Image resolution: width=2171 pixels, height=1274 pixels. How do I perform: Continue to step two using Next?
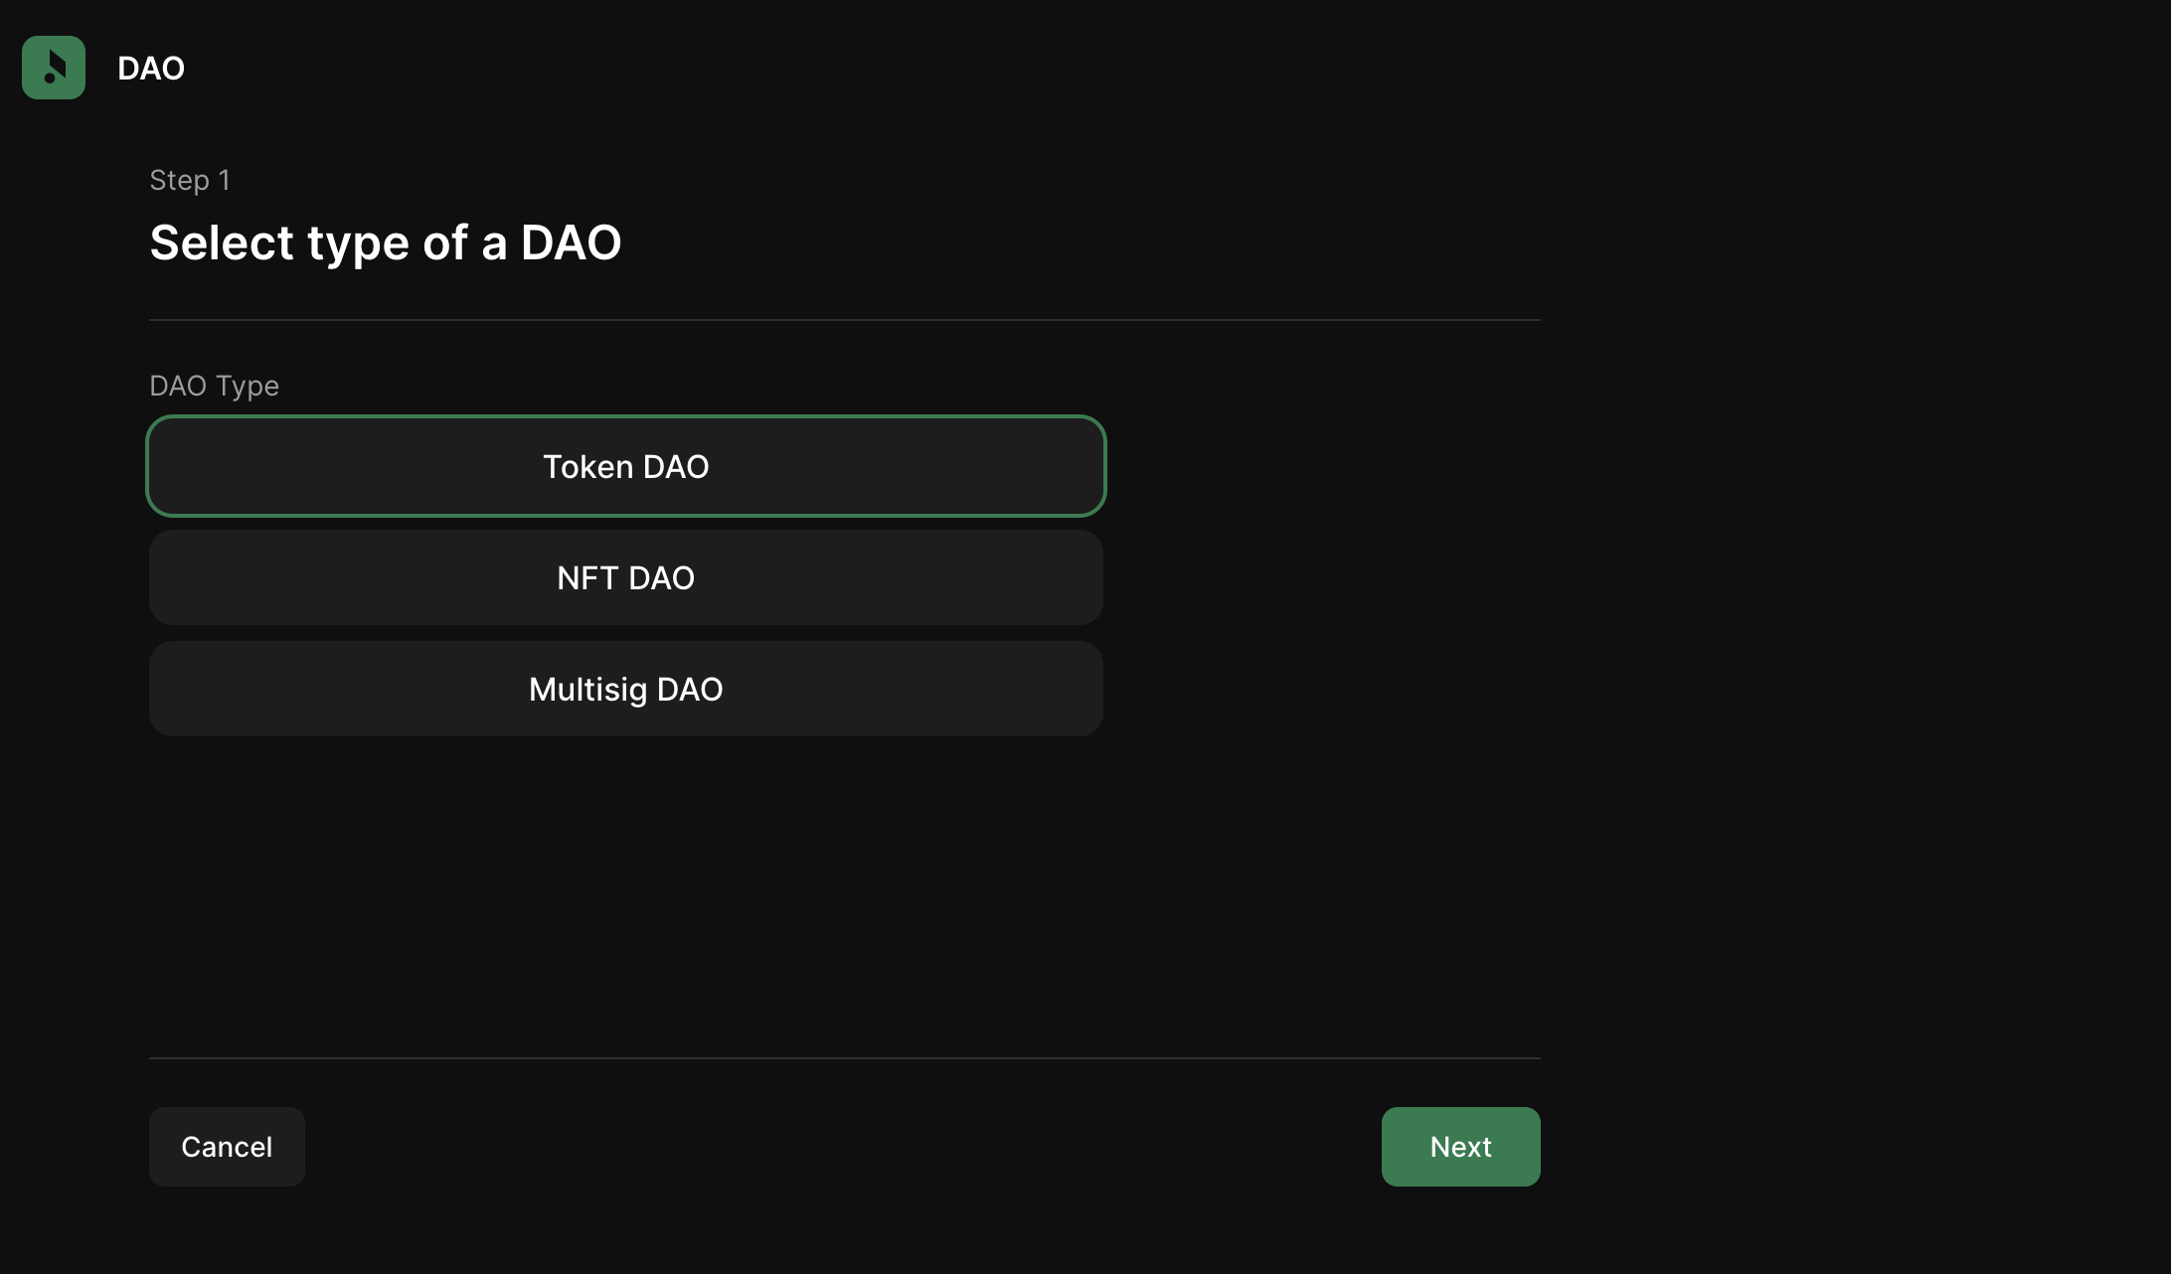[x=1460, y=1147]
